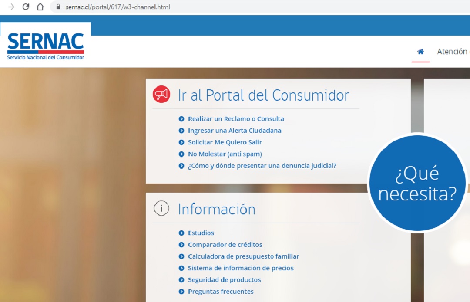Select the blue house home tab

click(420, 52)
